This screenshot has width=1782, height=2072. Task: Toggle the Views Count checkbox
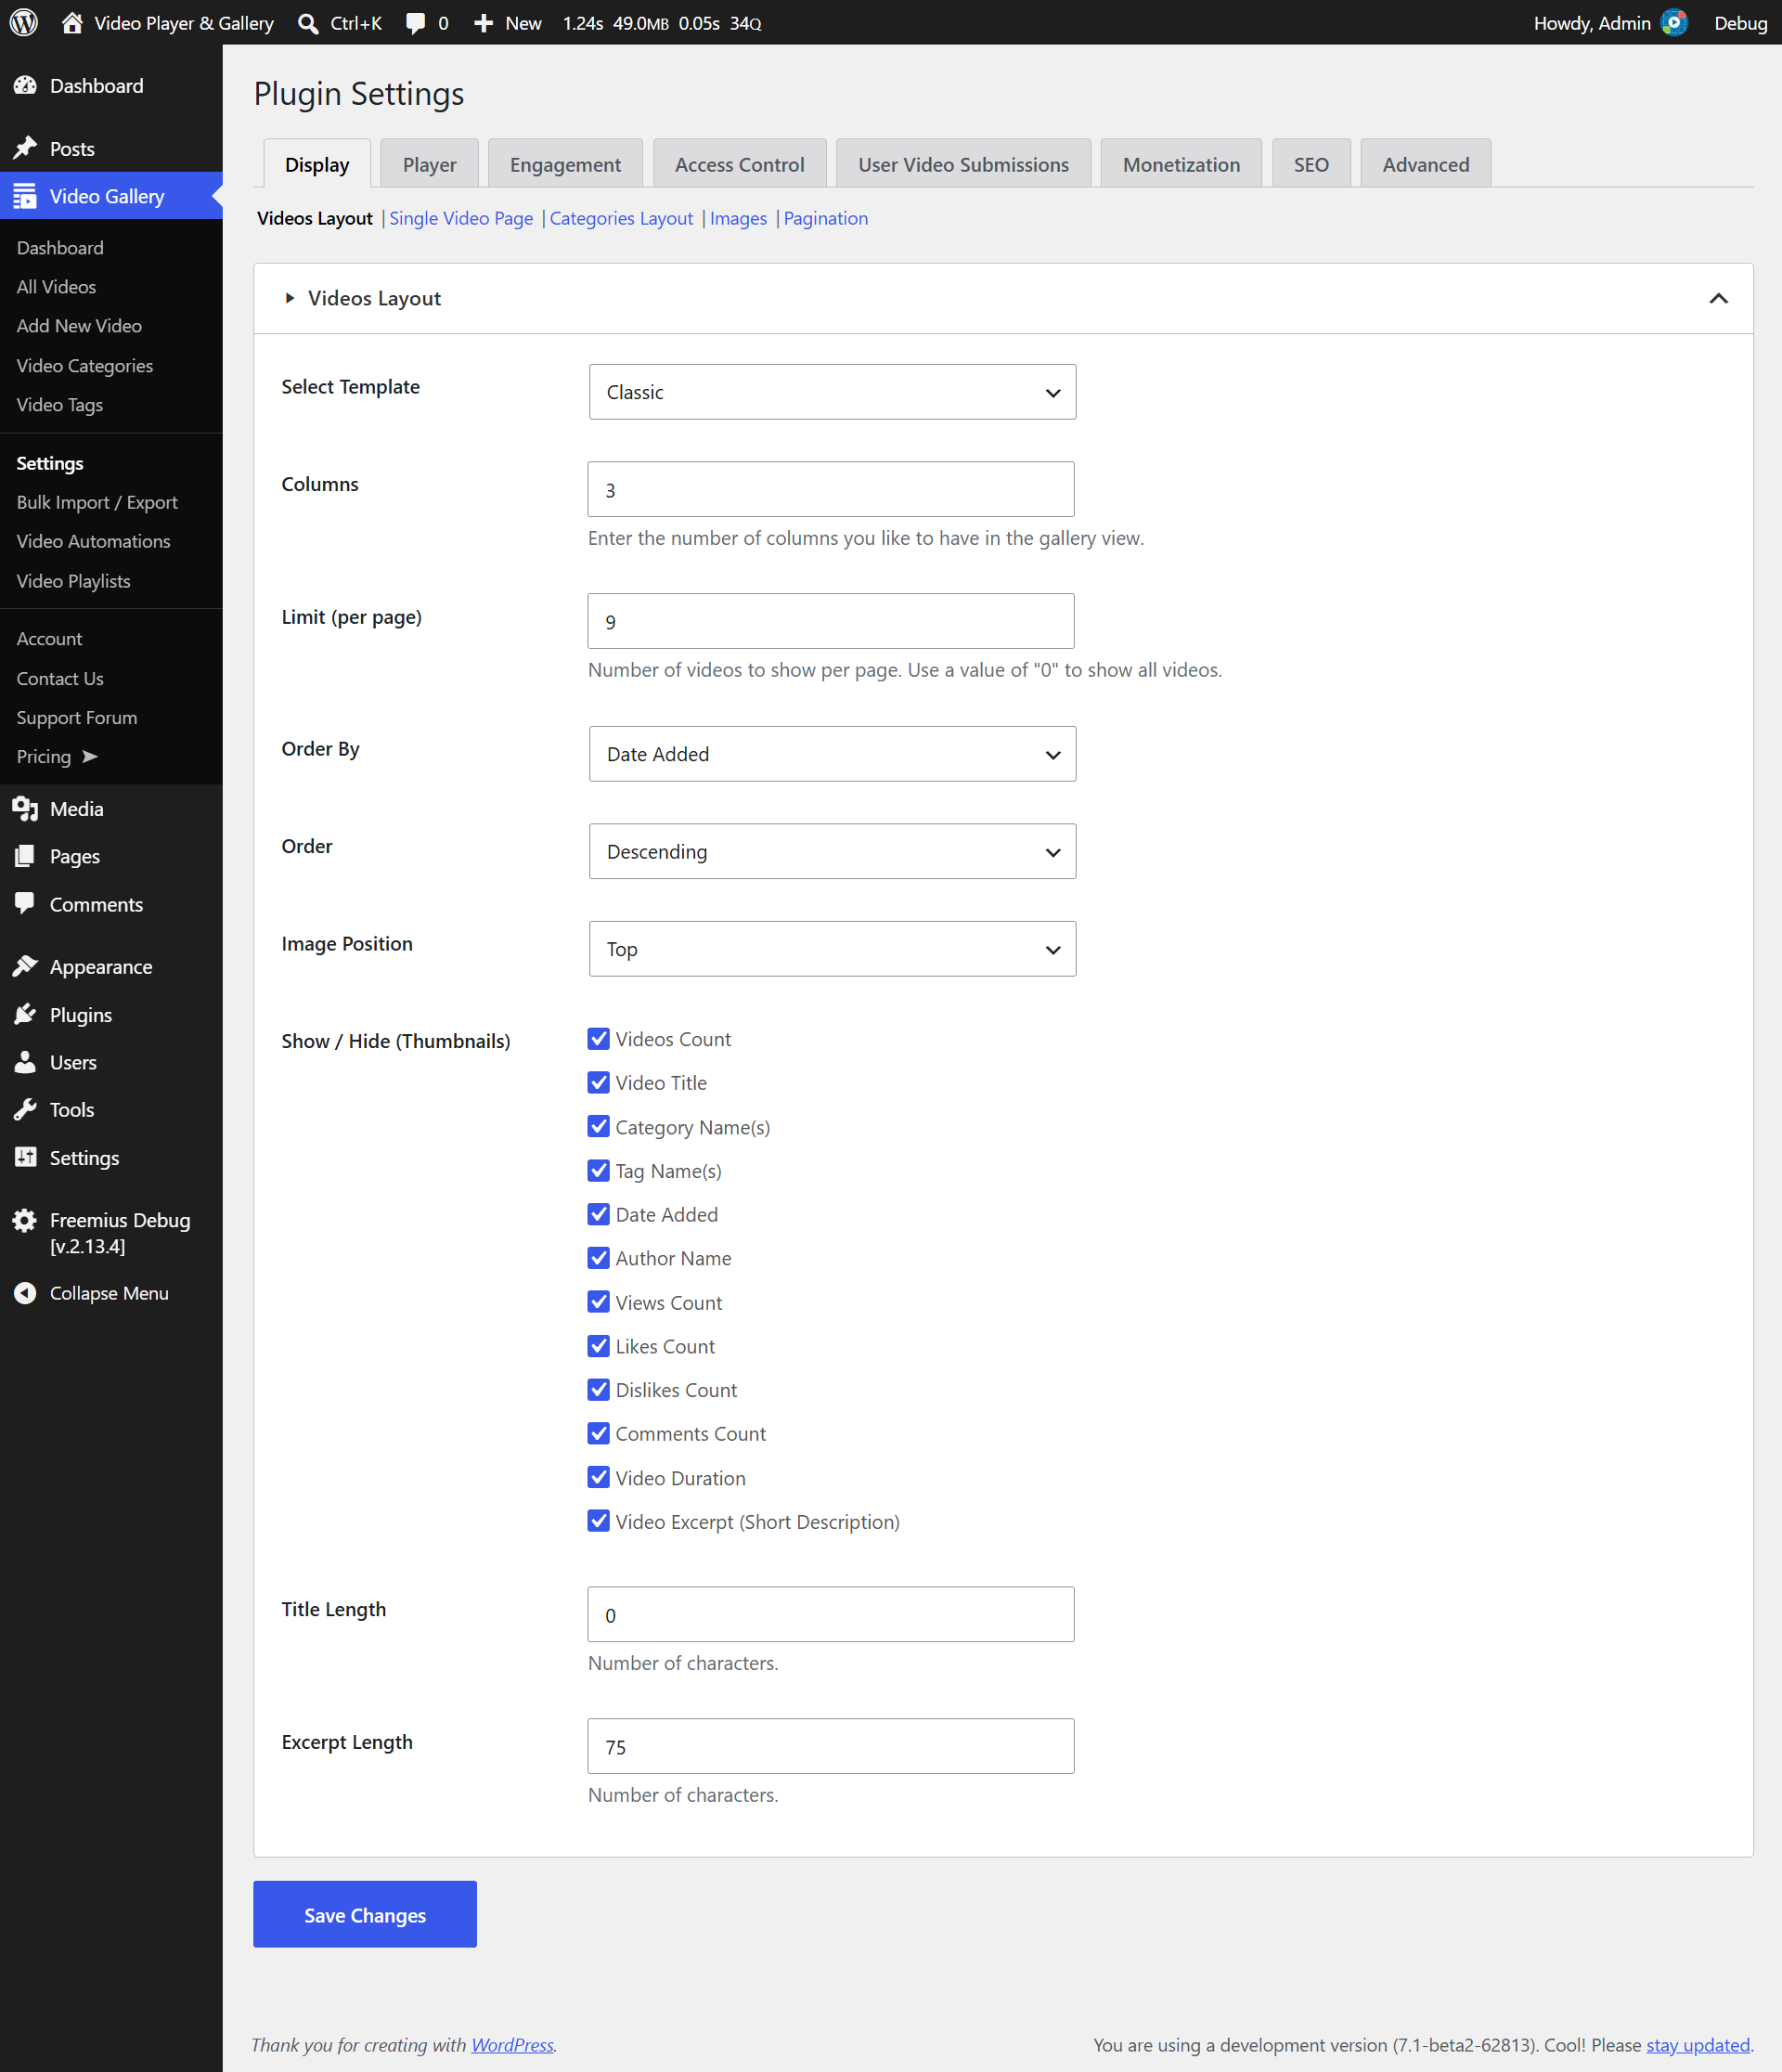598,1302
